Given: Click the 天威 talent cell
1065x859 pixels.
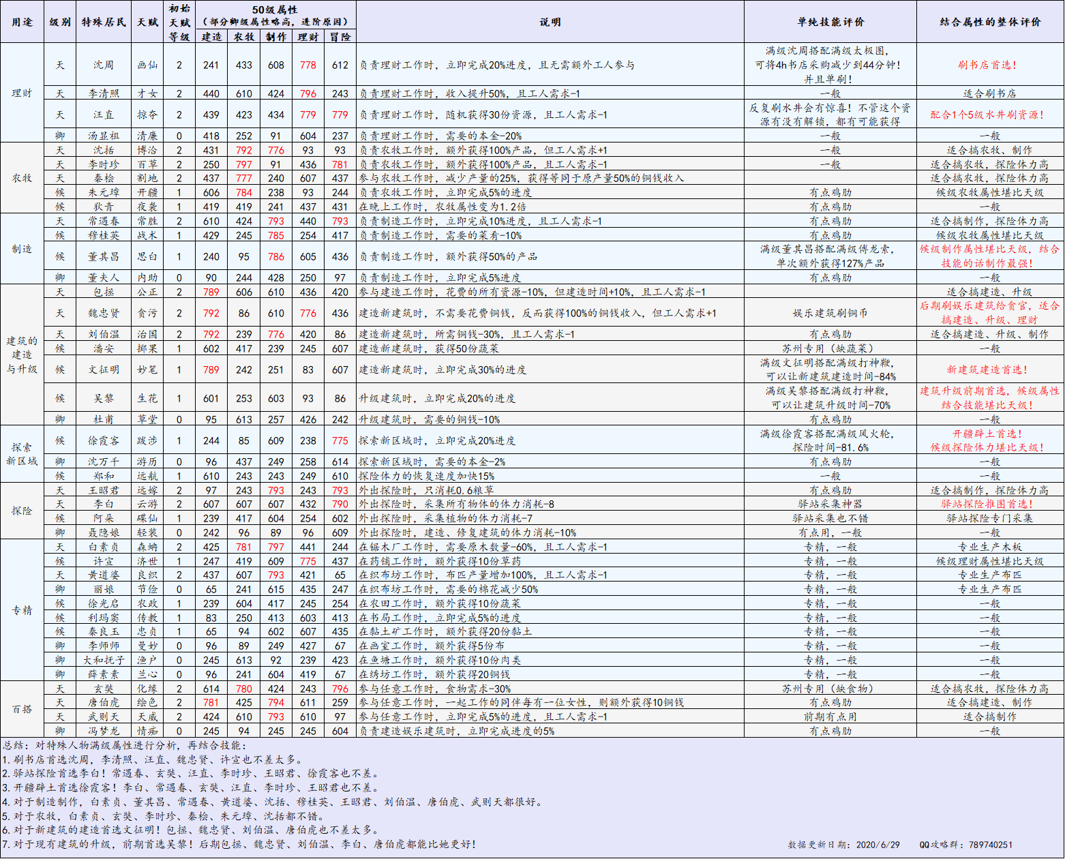Looking at the screenshot, I should pos(147,717).
